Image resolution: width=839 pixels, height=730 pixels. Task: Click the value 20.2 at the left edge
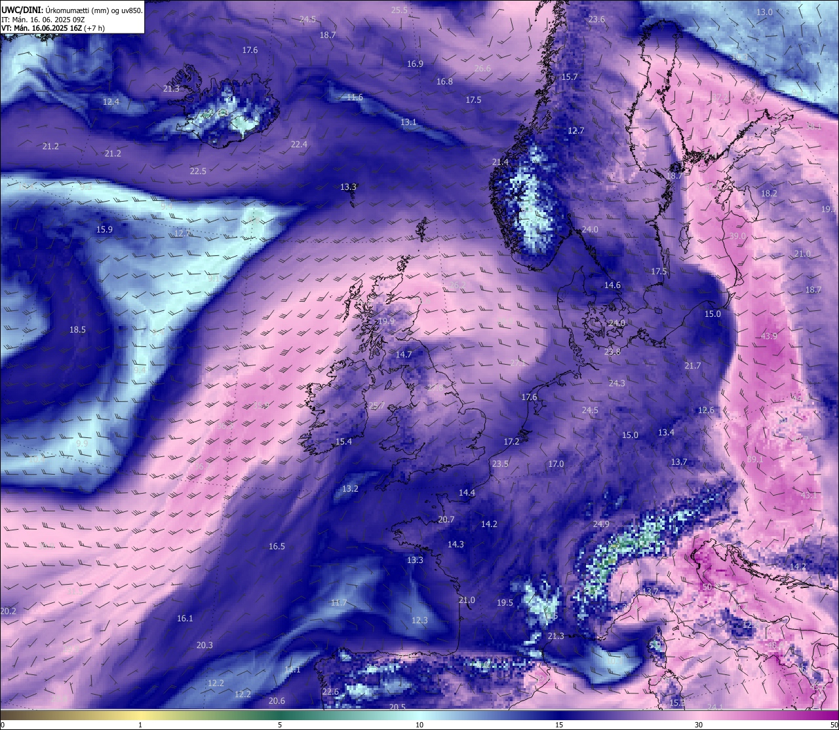tap(8, 611)
